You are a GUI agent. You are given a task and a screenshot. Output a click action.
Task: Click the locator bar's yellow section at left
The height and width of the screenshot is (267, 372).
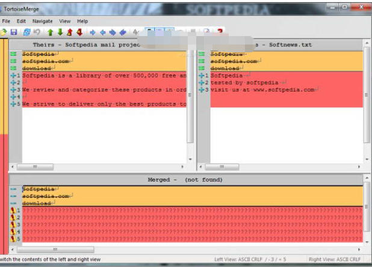tap(4, 87)
